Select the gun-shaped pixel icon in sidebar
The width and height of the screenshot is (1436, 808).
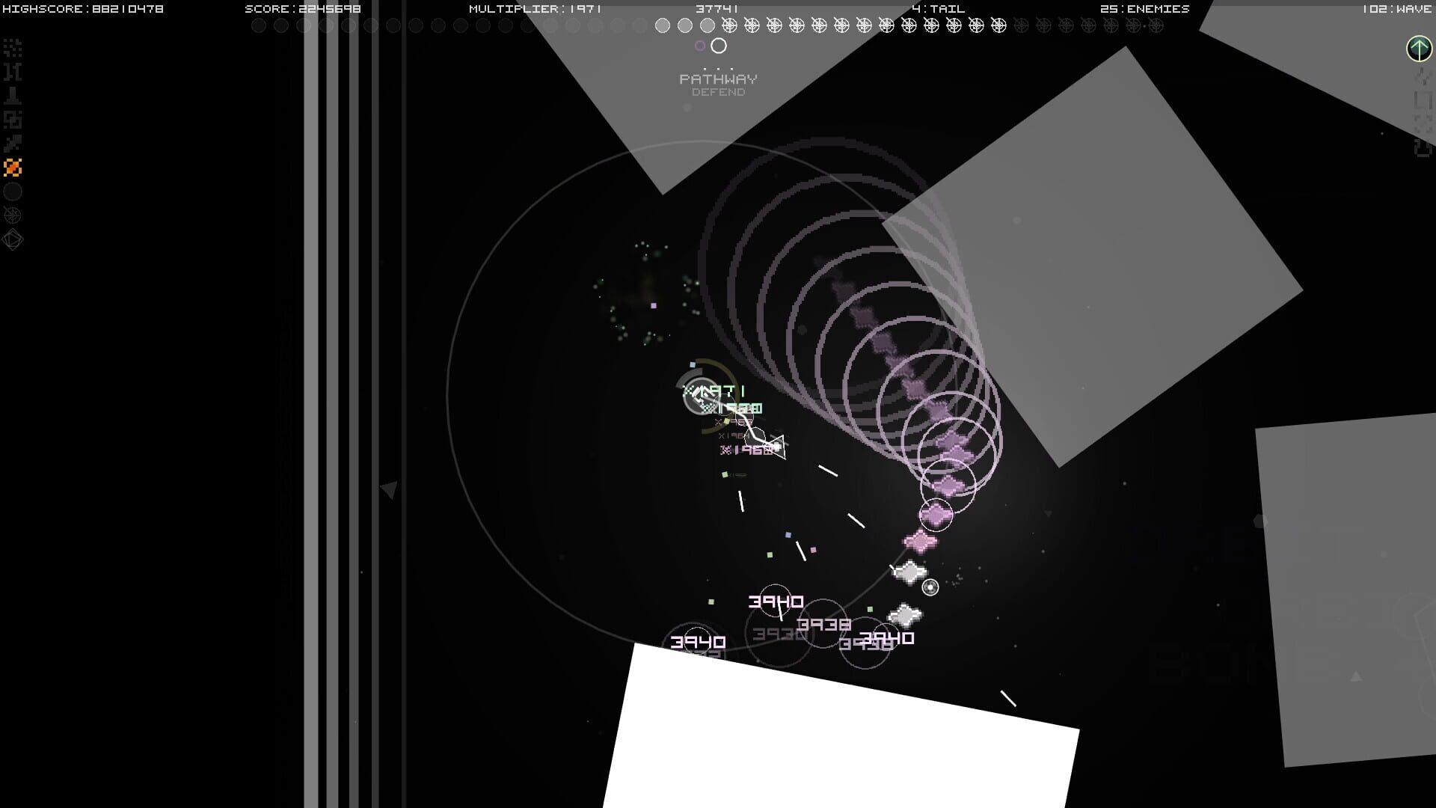(12, 95)
